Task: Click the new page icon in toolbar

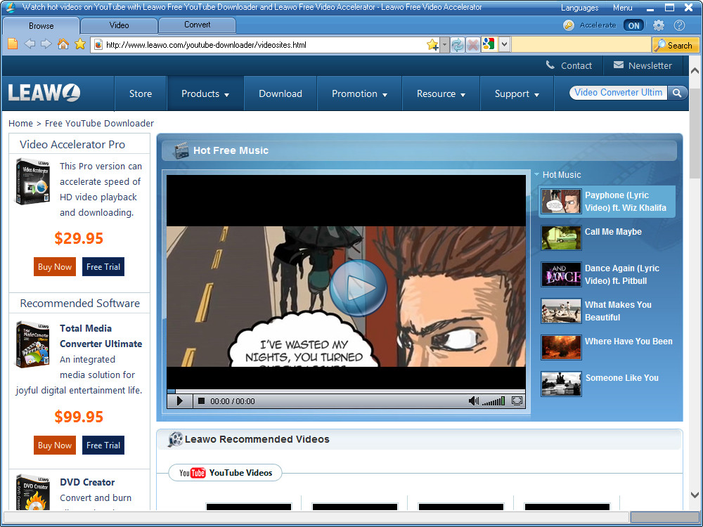Action: pos(13,44)
